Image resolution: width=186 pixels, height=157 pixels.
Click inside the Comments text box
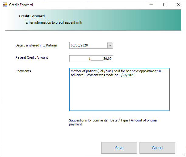click(119, 90)
